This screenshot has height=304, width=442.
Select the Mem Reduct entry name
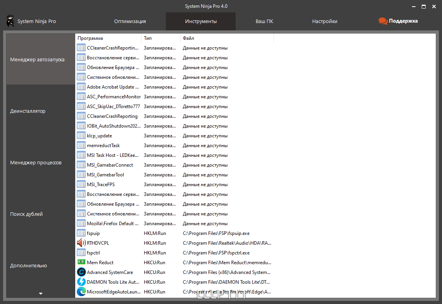[x=100, y=263]
